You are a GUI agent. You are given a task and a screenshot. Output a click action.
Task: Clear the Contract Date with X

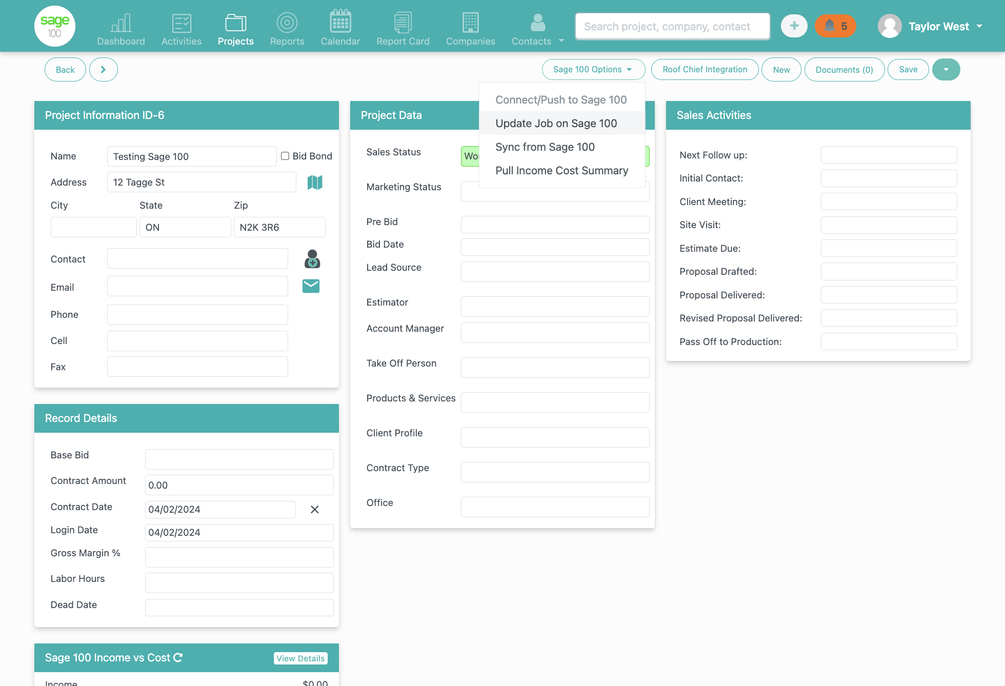(315, 509)
